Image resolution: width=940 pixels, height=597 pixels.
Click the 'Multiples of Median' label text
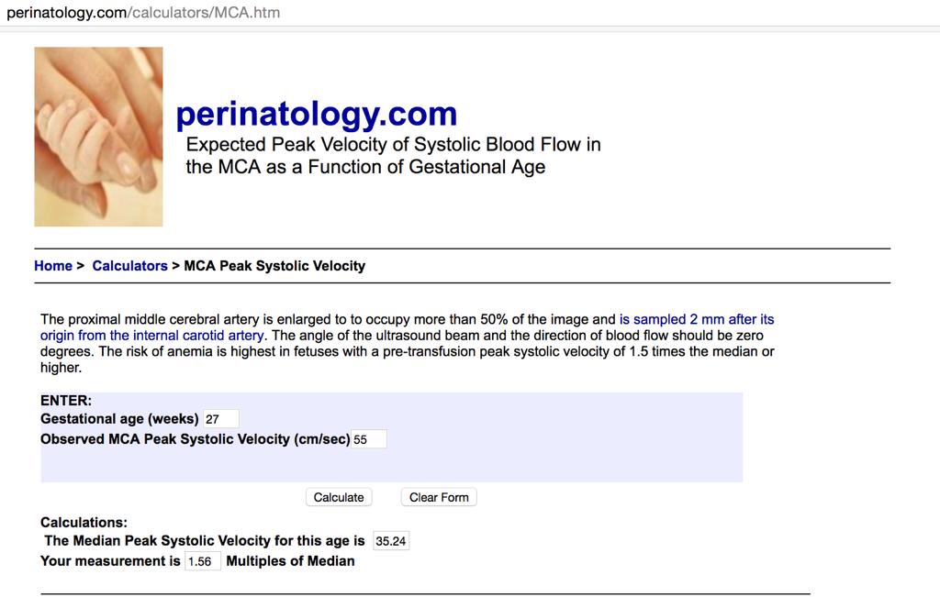[290, 561]
